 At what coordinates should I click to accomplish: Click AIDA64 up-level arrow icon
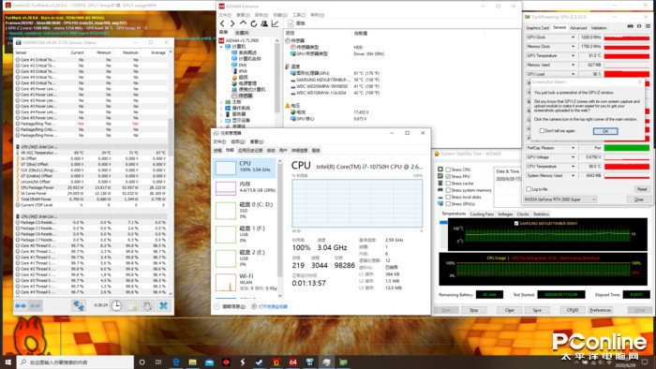pyautogui.click(x=243, y=23)
